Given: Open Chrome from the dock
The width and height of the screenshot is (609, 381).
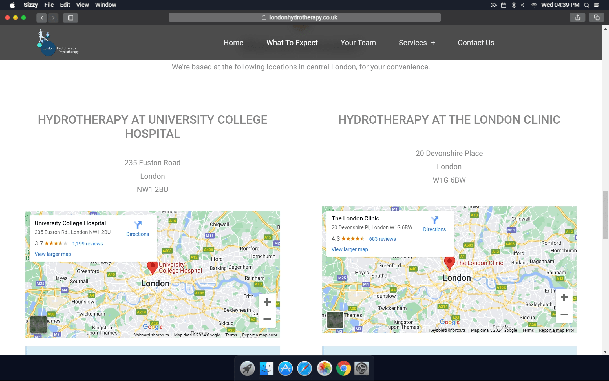Looking at the screenshot, I should tap(343, 368).
